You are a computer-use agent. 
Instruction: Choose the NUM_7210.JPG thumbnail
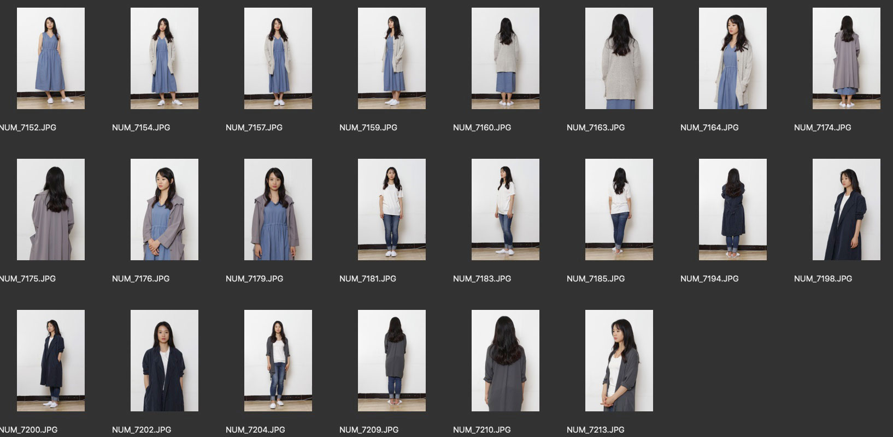(506, 361)
